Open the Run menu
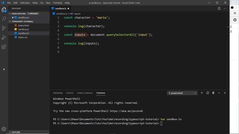The height and width of the screenshot is (134, 239). (48, 3)
